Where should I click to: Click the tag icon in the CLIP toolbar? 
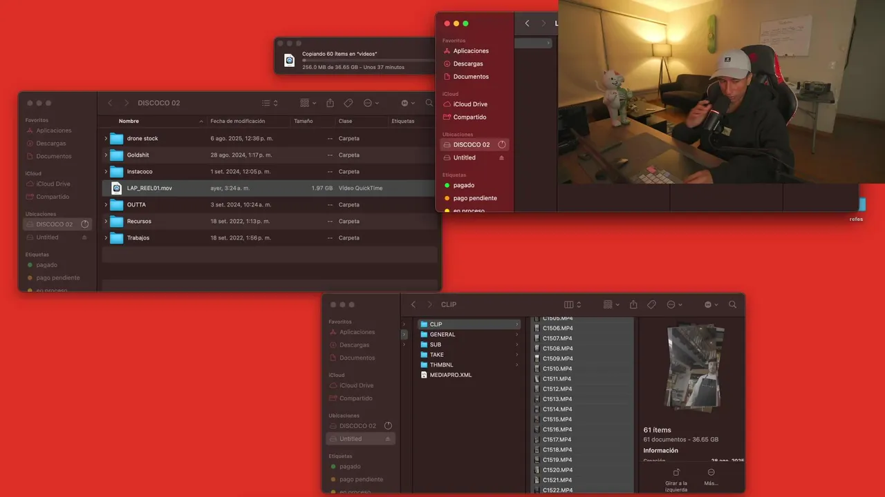(x=651, y=304)
